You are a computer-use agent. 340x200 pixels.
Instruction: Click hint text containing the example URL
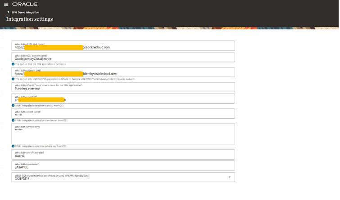tap(75, 79)
